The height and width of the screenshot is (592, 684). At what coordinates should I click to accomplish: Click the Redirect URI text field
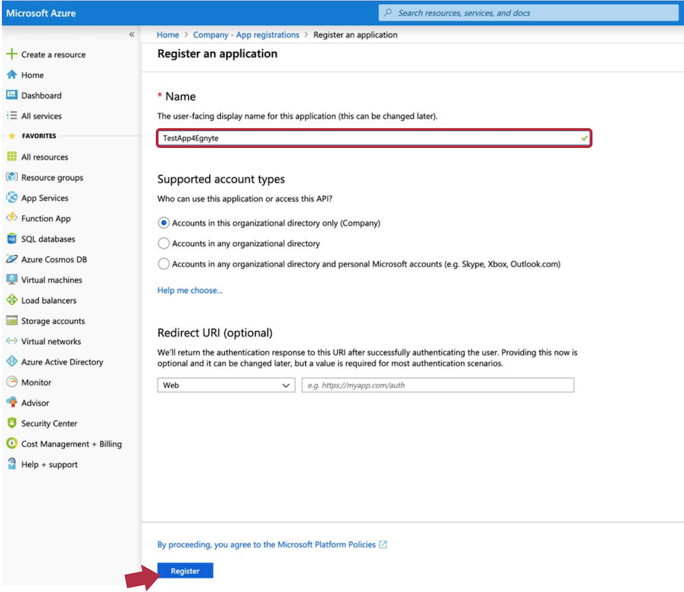click(438, 386)
